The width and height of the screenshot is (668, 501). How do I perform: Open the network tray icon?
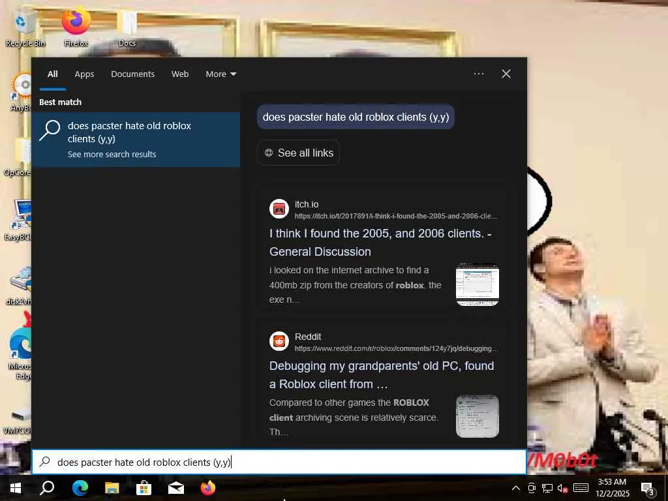click(x=547, y=488)
